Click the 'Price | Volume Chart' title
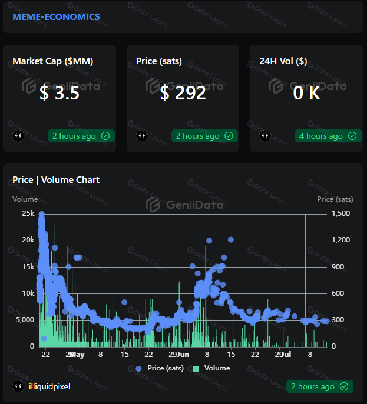367x404 pixels. click(x=56, y=180)
